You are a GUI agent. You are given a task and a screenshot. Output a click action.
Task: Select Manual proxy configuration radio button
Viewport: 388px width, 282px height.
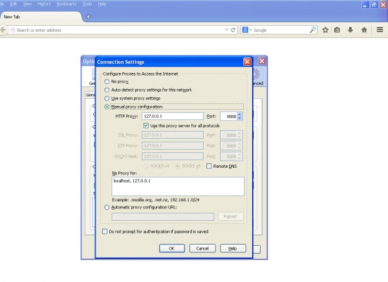(107, 106)
